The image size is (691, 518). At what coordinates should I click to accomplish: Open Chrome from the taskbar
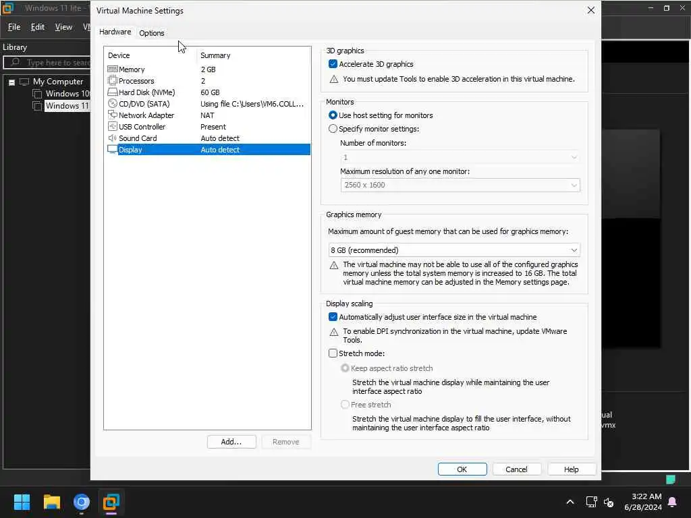tap(82, 502)
